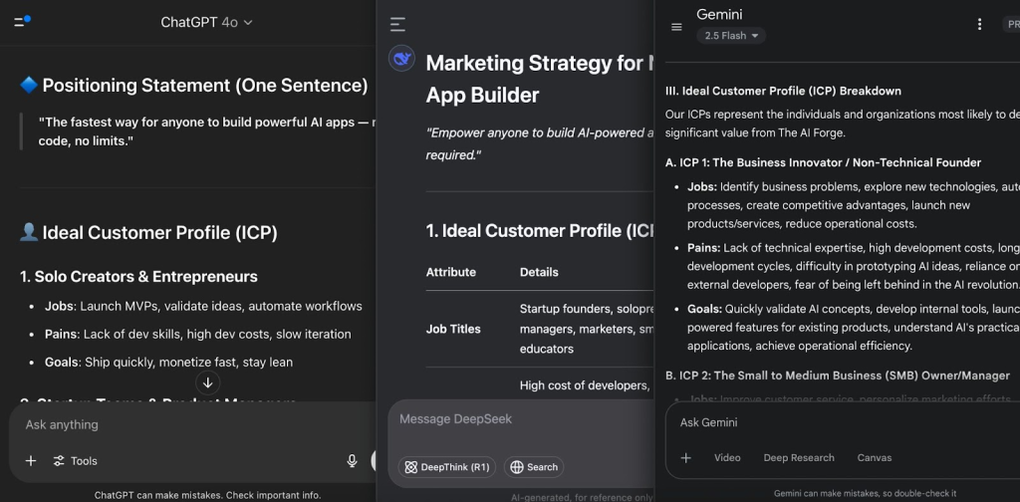Click the DeepSeek whale avatar icon
This screenshot has height=502, width=1020.
pyautogui.click(x=402, y=59)
